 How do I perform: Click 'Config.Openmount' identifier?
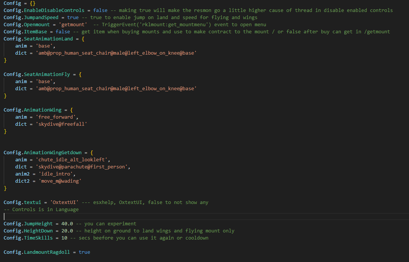pyautogui.click(x=27, y=24)
